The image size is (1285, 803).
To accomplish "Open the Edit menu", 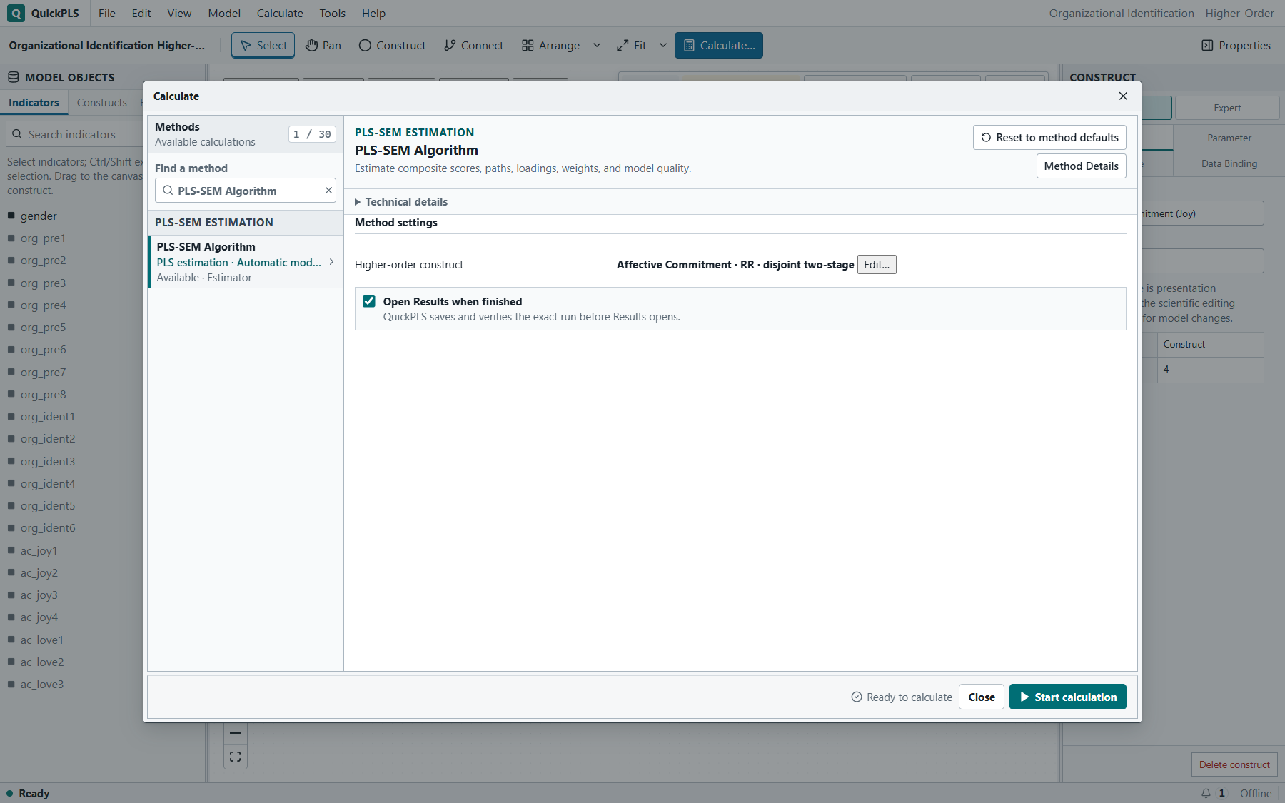I will tap(141, 13).
